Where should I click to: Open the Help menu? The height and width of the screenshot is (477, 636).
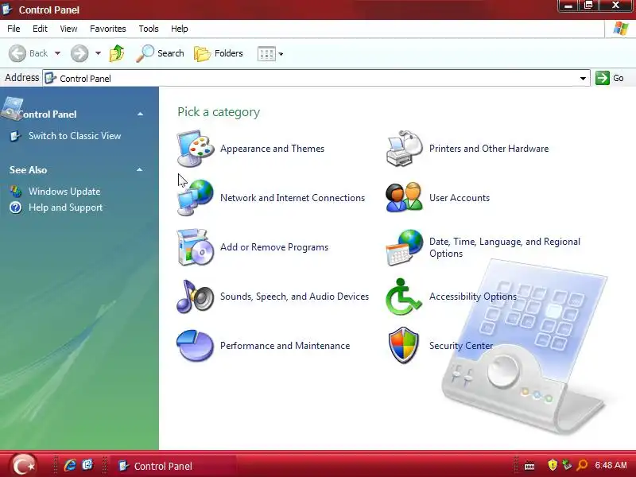click(180, 29)
